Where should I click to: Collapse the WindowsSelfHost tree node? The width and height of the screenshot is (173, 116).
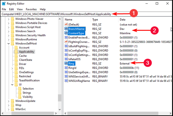tap(8, 43)
